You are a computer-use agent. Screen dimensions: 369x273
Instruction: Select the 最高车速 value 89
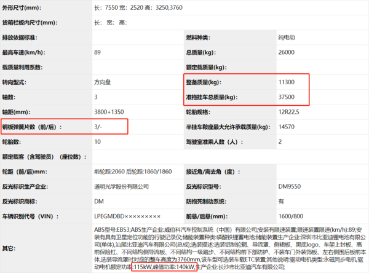tap(97, 52)
